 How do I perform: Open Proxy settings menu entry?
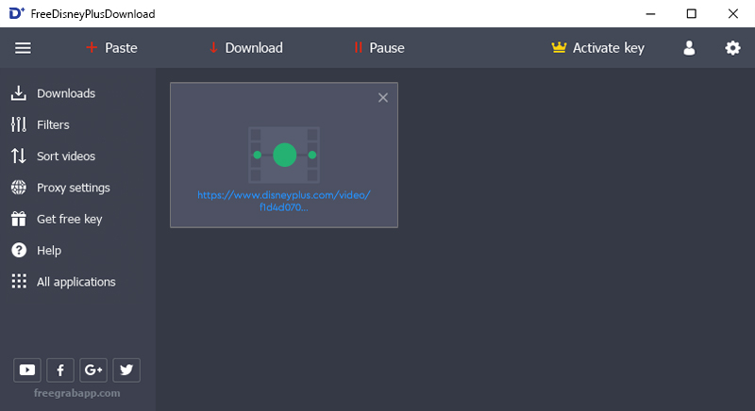tap(74, 188)
